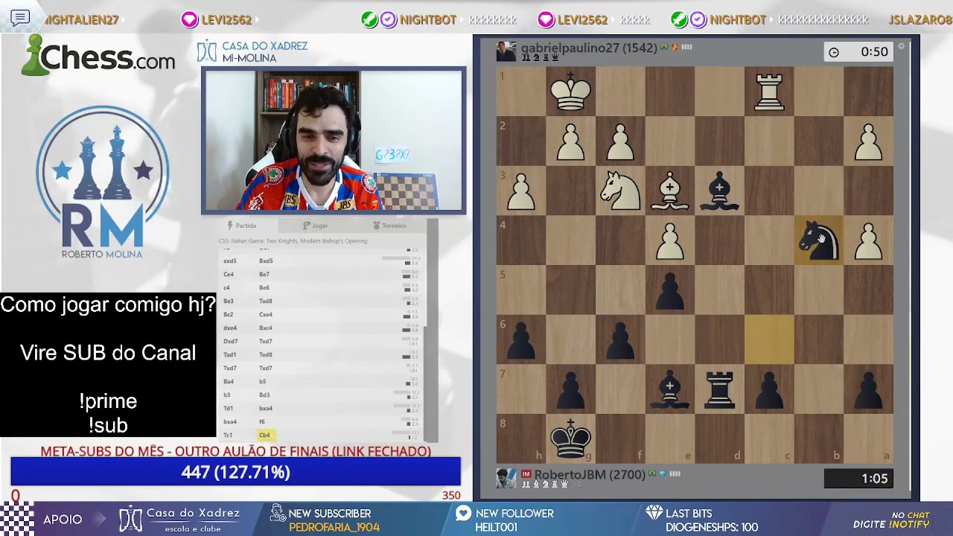Jump to move Bxc4 in list
The image size is (953, 536).
click(x=265, y=328)
